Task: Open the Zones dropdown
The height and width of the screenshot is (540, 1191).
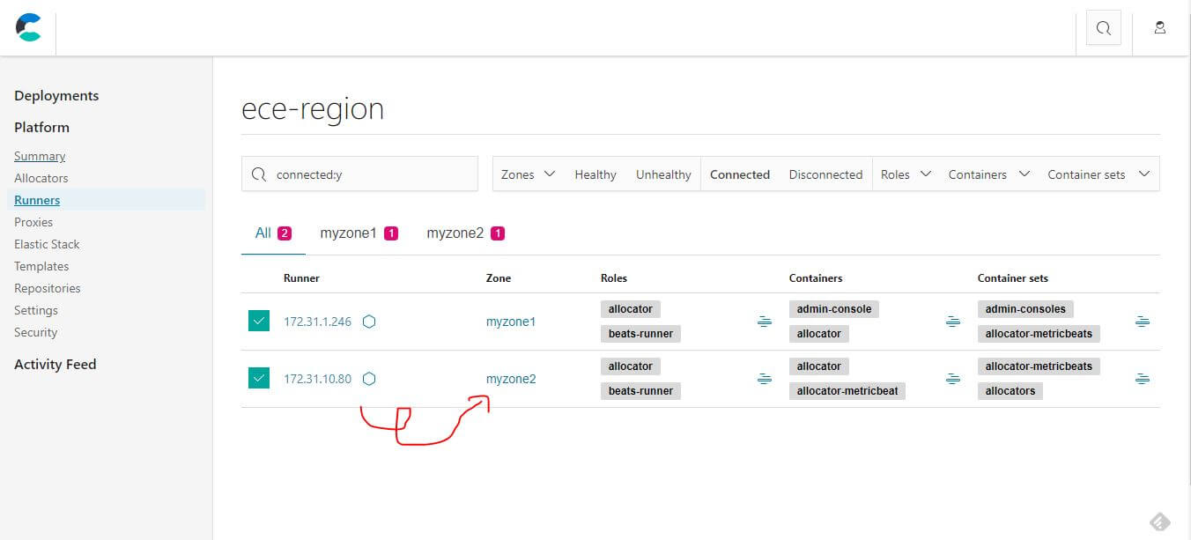Action: click(527, 174)
